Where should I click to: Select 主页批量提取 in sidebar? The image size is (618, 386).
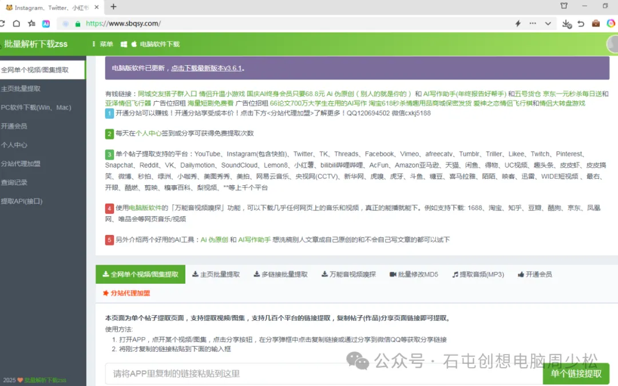[43, 89]
